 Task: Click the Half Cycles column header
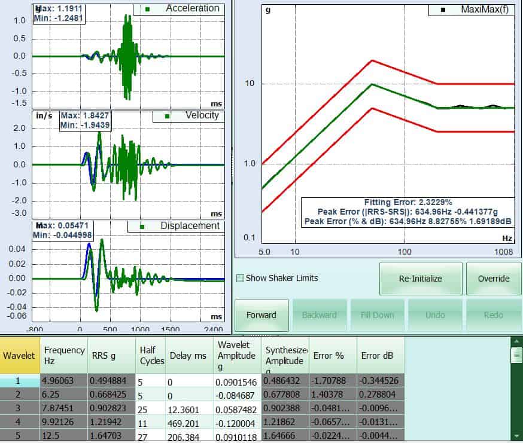click(150, 355)
